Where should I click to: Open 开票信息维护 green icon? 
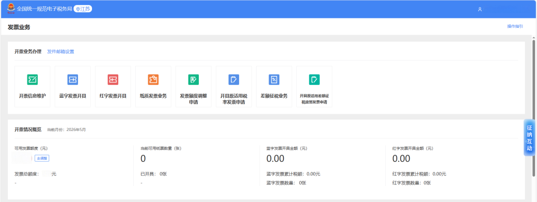32,79
